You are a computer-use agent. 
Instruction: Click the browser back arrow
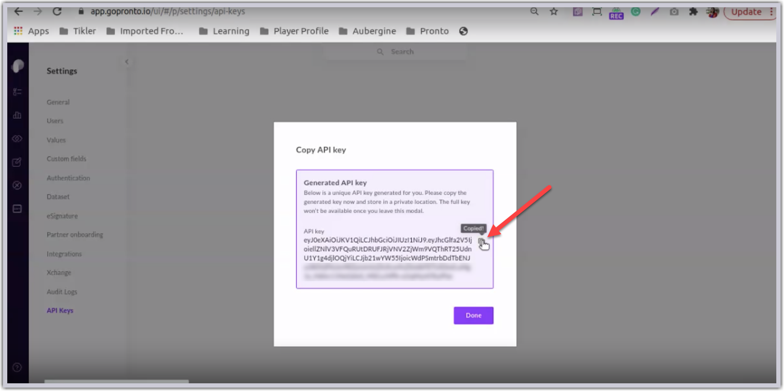(18, 12)
